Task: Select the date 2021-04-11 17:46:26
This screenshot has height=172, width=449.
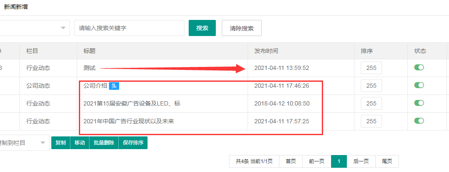Action: (x=282, y=86)
